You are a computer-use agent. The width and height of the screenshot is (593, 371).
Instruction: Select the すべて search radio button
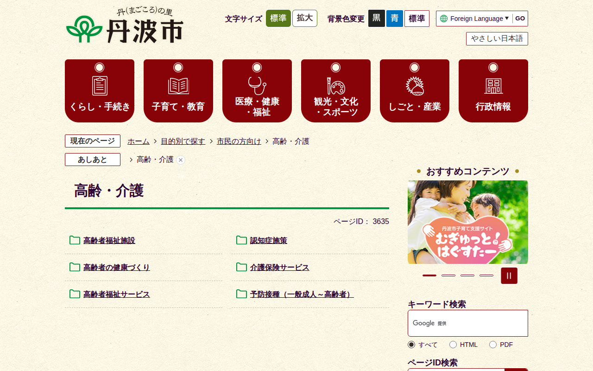(411, 345)
